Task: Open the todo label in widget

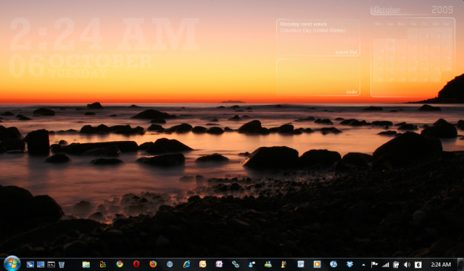Action: pos(352,92)
